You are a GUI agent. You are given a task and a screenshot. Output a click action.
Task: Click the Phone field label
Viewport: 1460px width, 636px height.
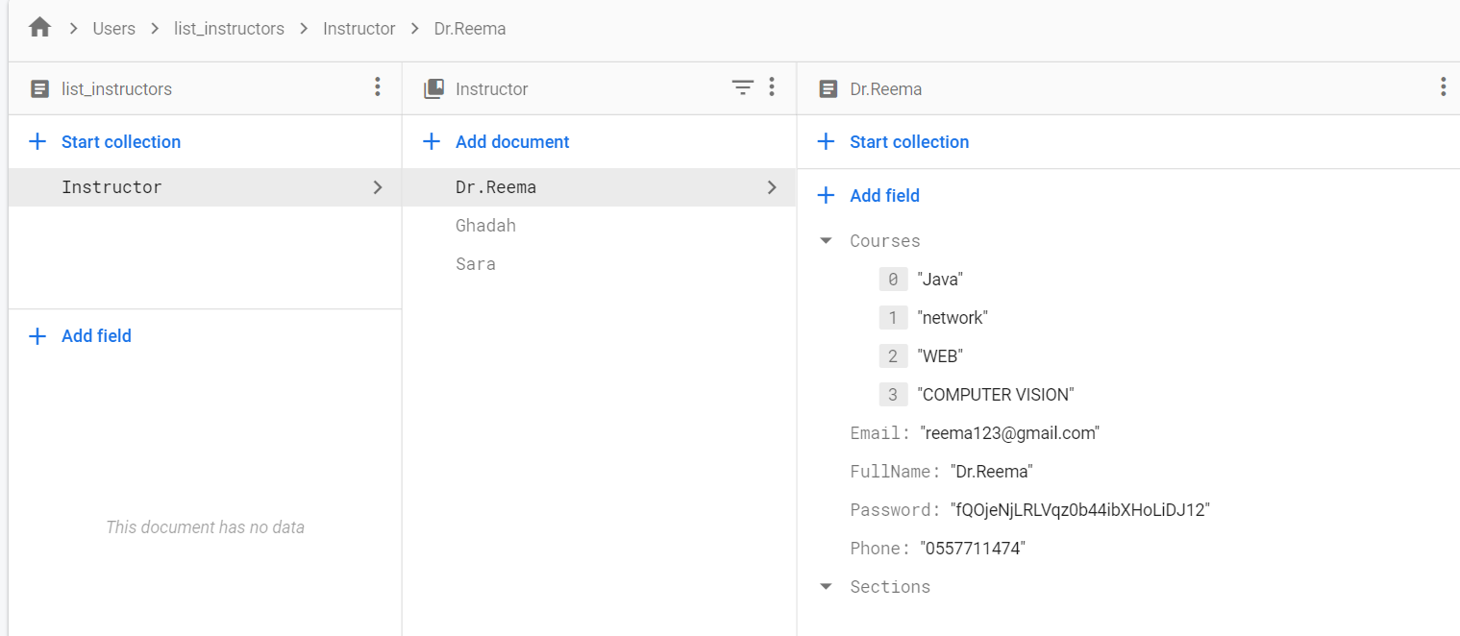click(879, 548)
